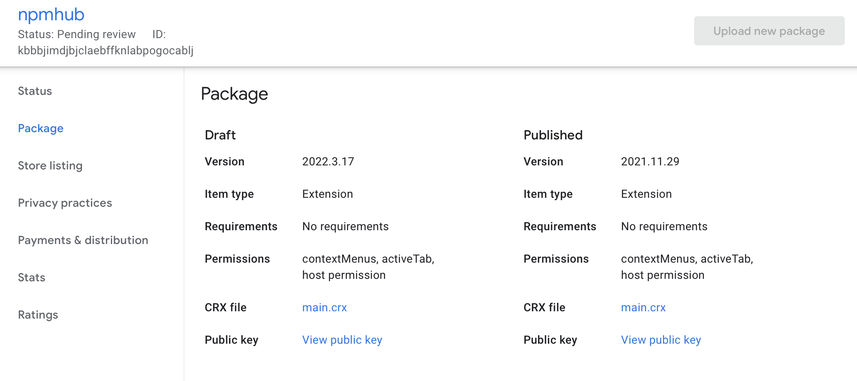Click the Published Item type 'Extension' value

(647, 194)
